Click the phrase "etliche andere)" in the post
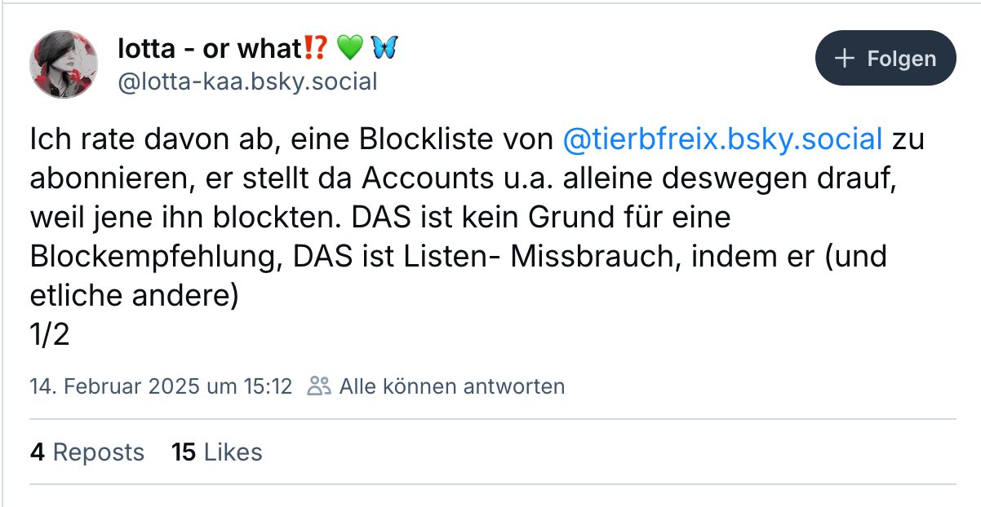The height and width of the screenshot is (507, 981). [134, 296]
